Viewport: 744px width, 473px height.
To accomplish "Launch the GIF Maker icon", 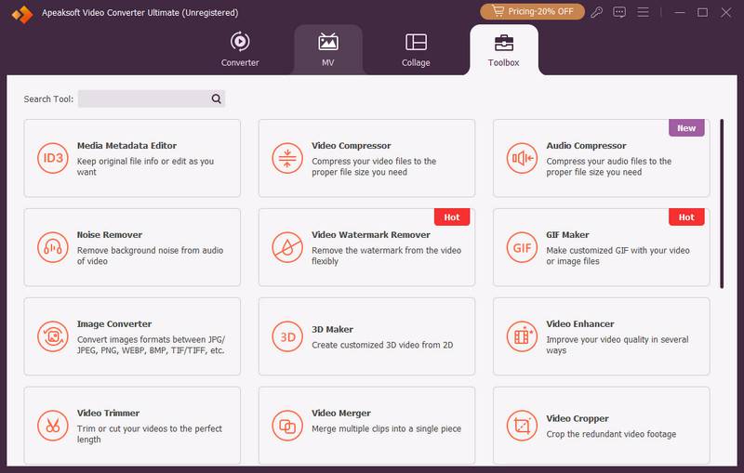I will (x=522, y=247).
